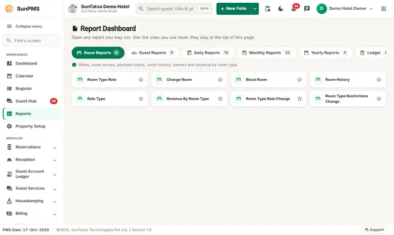Click PMS Date 17-Oct-2026 text

click(x=26, y=230)
